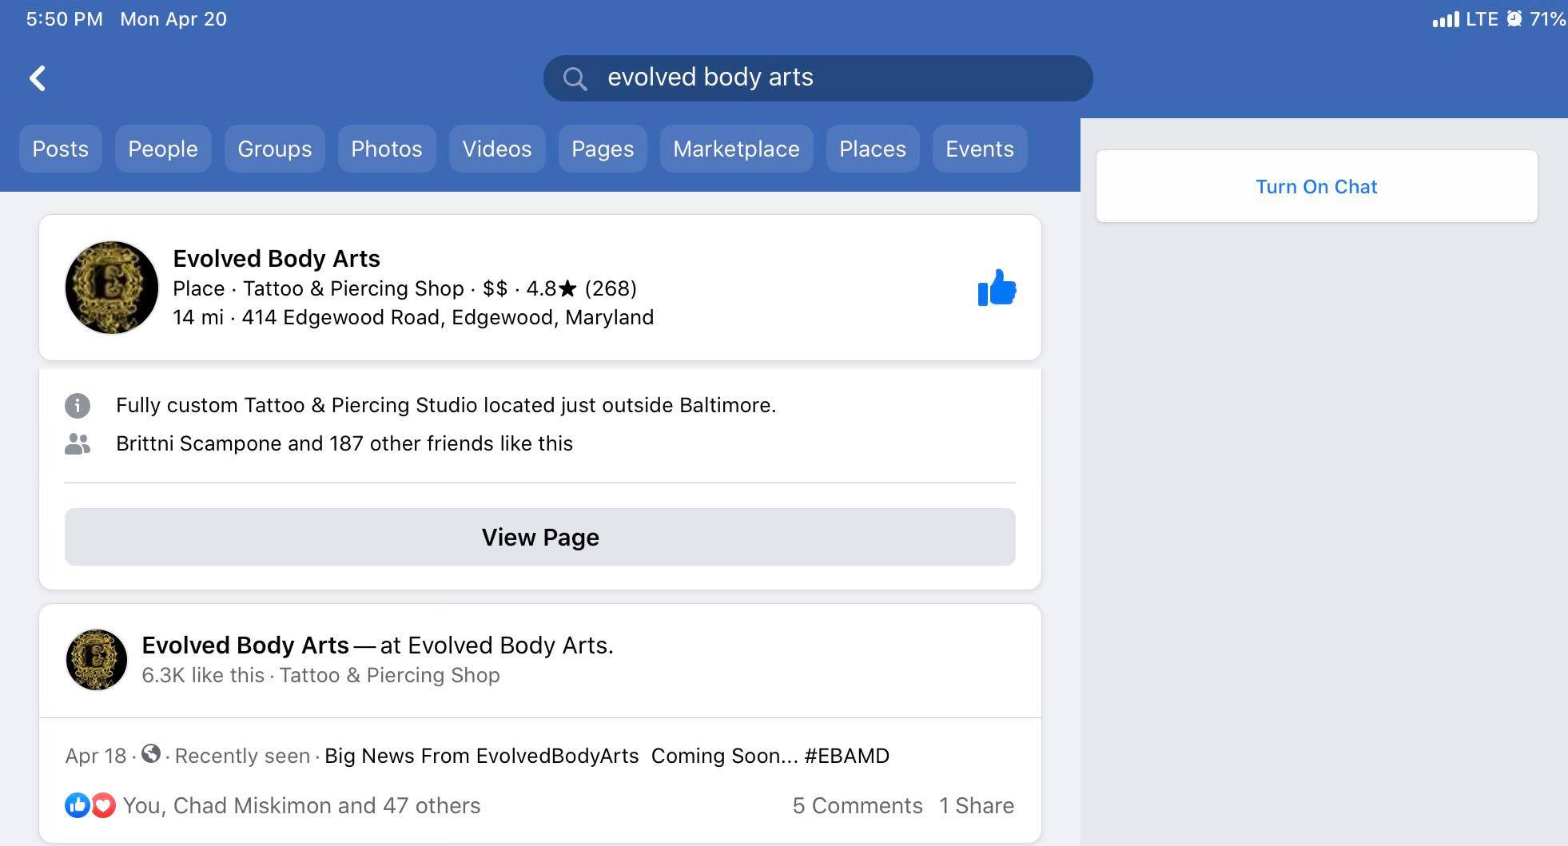This screenshot has height=846, width=1568.
Task: Switch to the People filter
Action: 163,149
